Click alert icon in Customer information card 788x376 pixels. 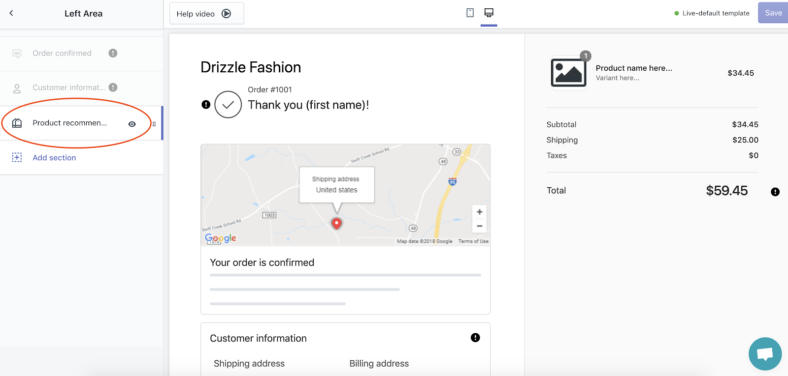pos(475,338)
